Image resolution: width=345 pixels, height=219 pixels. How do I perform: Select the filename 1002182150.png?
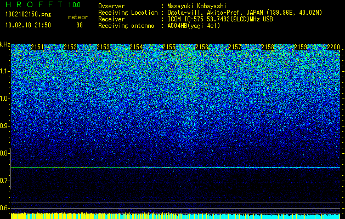click(x=29, y=14)
